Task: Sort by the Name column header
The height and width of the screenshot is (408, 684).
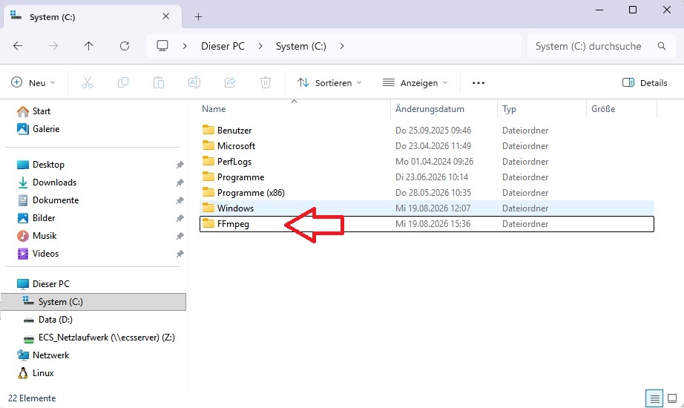Action: (214, 109)
